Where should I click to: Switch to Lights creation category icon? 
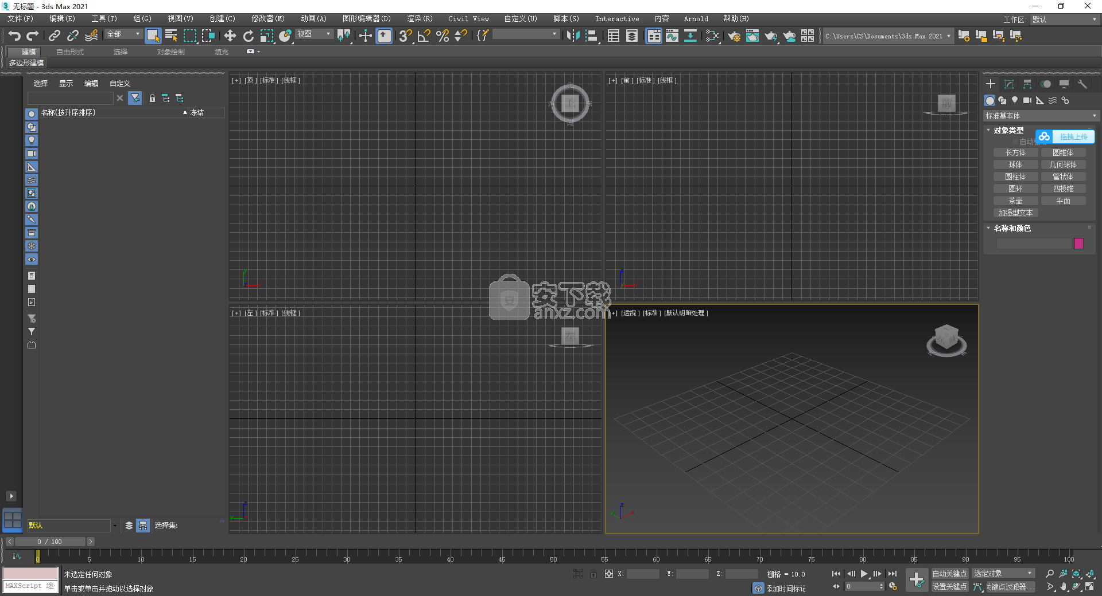click(x=1015, y=100)
